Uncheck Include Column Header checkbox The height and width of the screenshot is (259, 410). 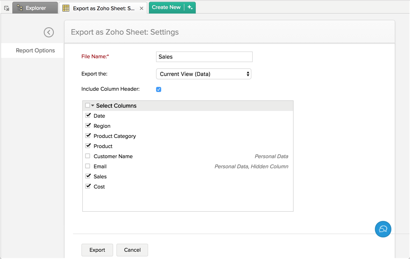pyautogui.click(x=159, y=89)
